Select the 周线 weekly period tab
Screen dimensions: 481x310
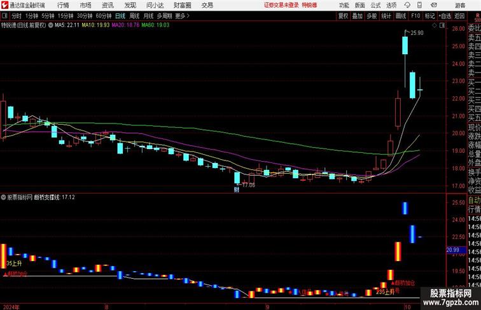[x=134, y=16]
